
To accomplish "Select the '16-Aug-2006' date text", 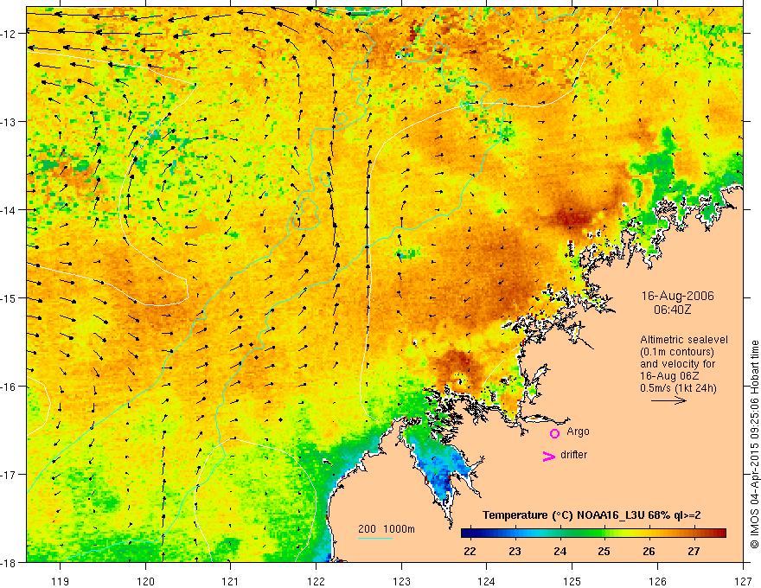I will [x=677, y=296].
